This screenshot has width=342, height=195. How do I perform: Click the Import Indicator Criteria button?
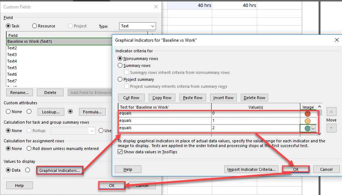click(x=251, y=169)
